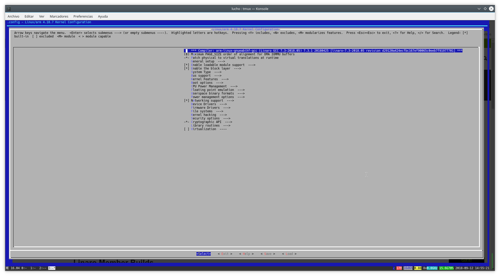
Task: Open the Marcadores menu
Action: (59, 16)
